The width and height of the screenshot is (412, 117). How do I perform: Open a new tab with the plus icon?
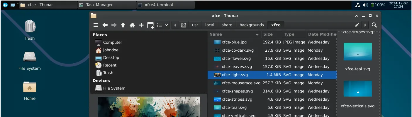click(x=141, y=25)
